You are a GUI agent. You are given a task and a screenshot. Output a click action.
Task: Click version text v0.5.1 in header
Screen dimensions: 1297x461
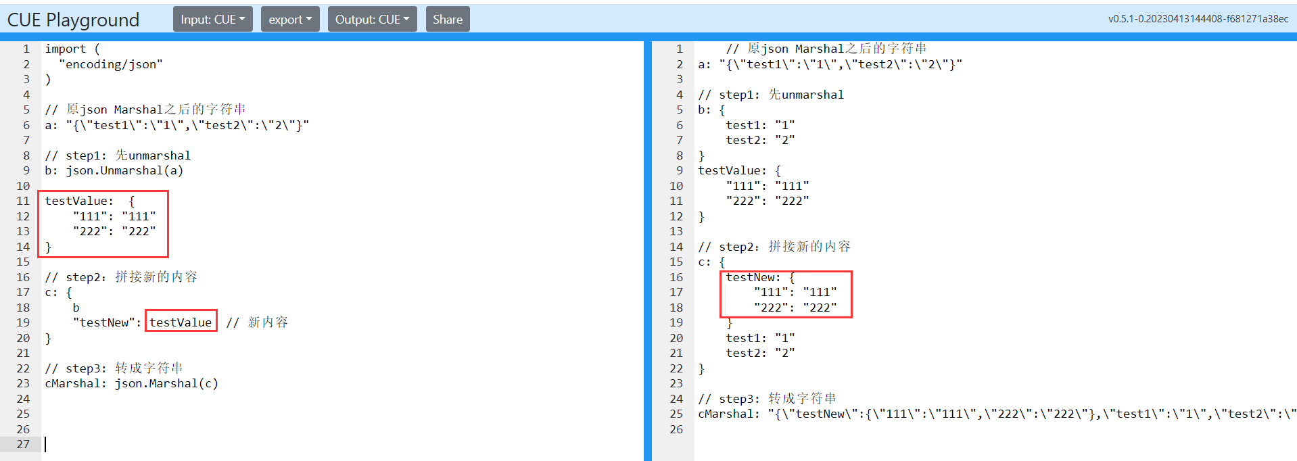coord(1198,19)
